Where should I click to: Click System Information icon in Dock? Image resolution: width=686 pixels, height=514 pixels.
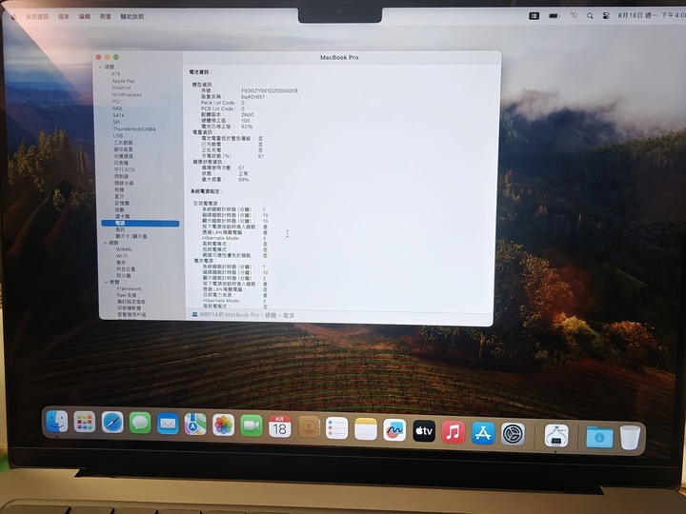556,436
